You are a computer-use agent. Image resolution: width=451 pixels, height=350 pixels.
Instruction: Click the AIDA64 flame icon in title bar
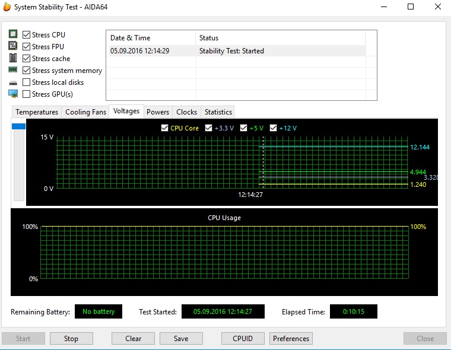(x=7, y=7)
